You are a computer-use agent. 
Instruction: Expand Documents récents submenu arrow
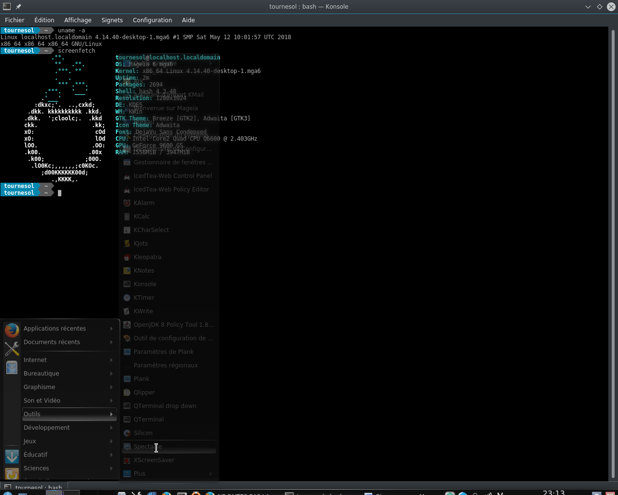112,342
